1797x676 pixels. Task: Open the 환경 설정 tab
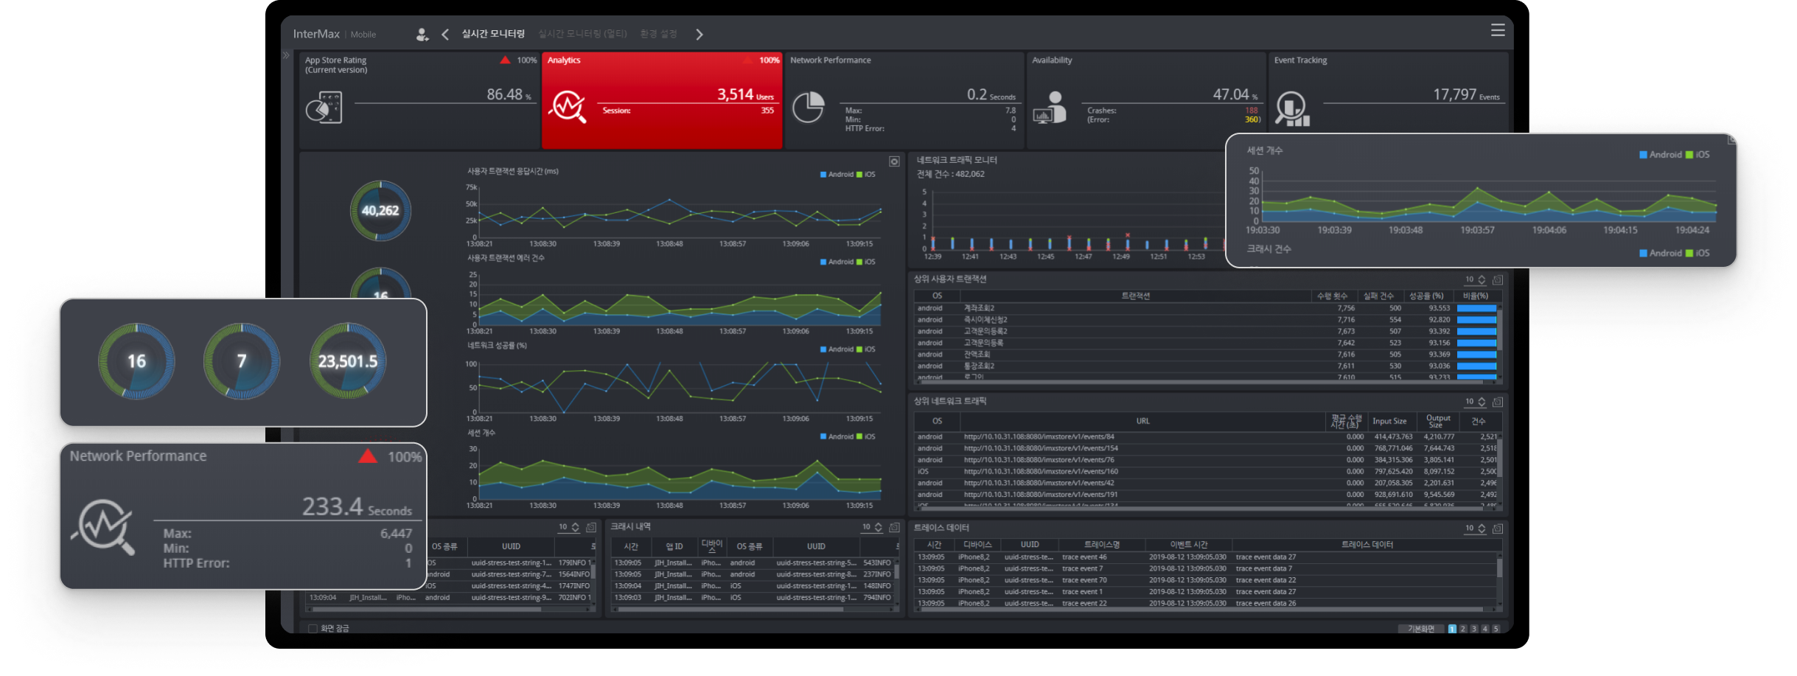pos(658,34)
